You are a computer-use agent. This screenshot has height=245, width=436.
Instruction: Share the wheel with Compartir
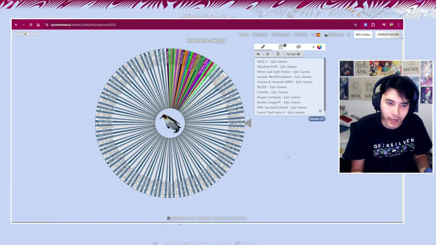pyautogui.click(x=280, y=35)
